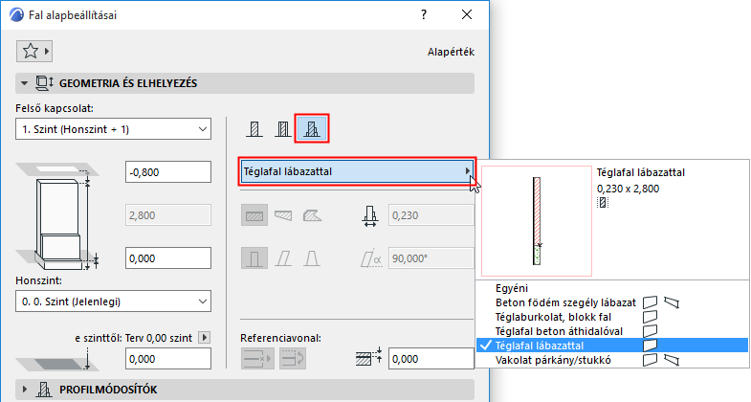Select the basic wall structure icon

254,129
